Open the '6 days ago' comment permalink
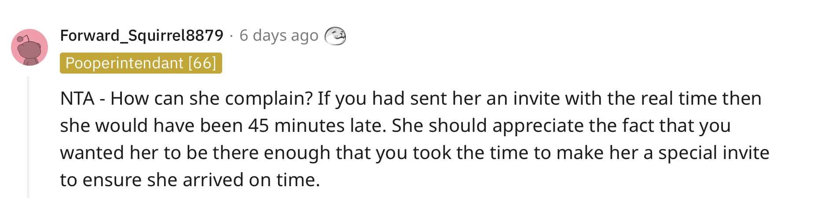Viewport: 821px width, 198px height. [x=279, y=35]
